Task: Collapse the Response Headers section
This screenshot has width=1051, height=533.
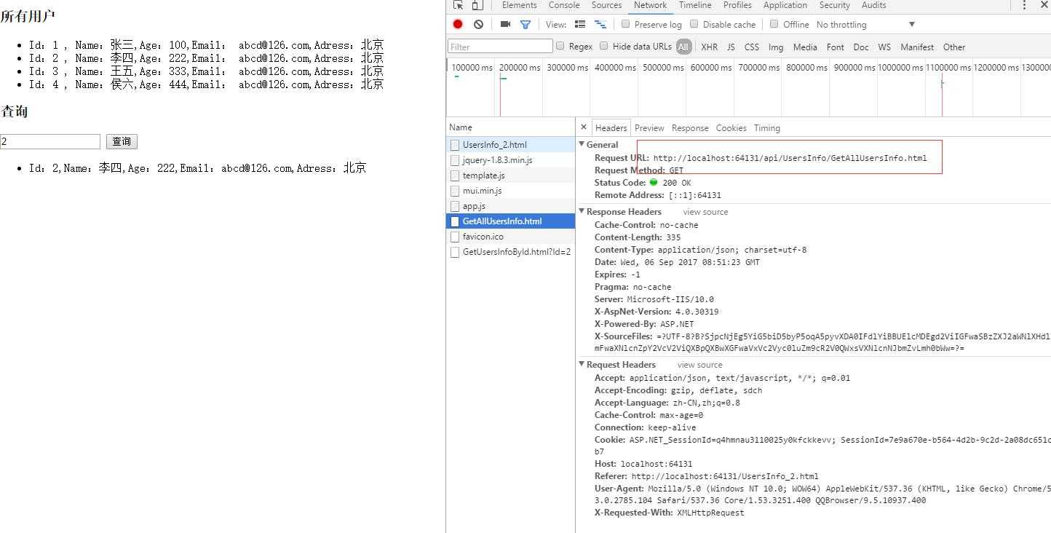Action: point(582,211)
